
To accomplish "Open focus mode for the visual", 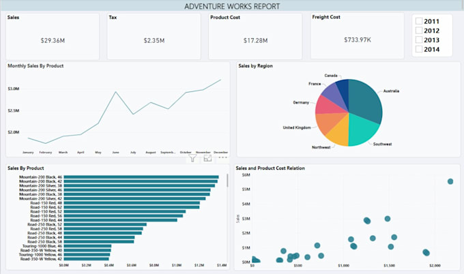I will [207, 158].
